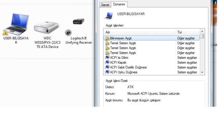
Task: Click the device list scroll up arrow
Action: [x=202, y=31]
